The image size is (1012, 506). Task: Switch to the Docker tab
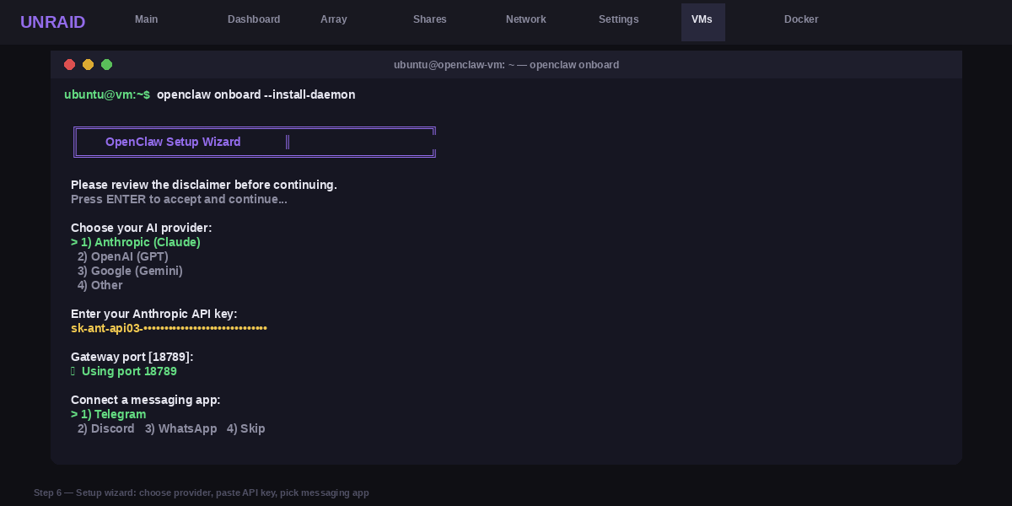click(801, 19)
